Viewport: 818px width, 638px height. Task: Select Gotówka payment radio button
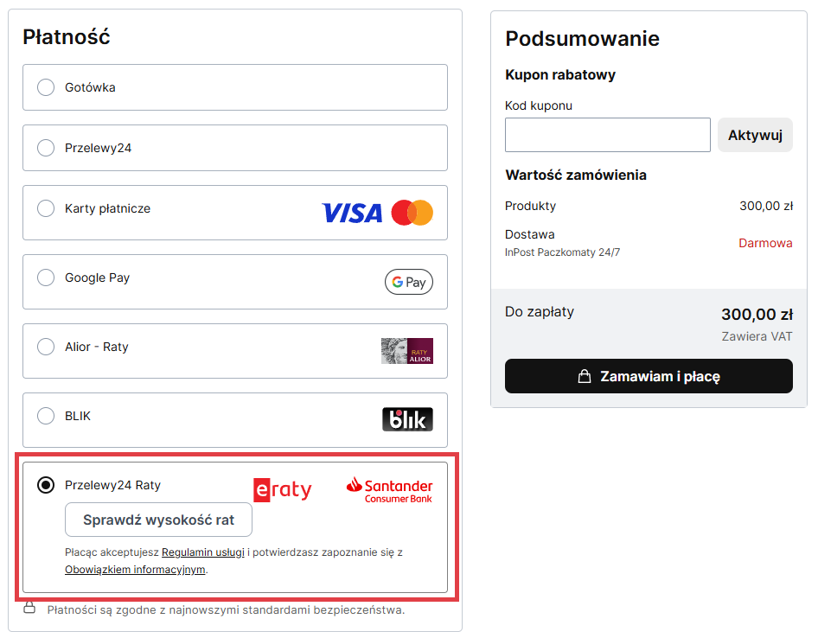(46, 87)
